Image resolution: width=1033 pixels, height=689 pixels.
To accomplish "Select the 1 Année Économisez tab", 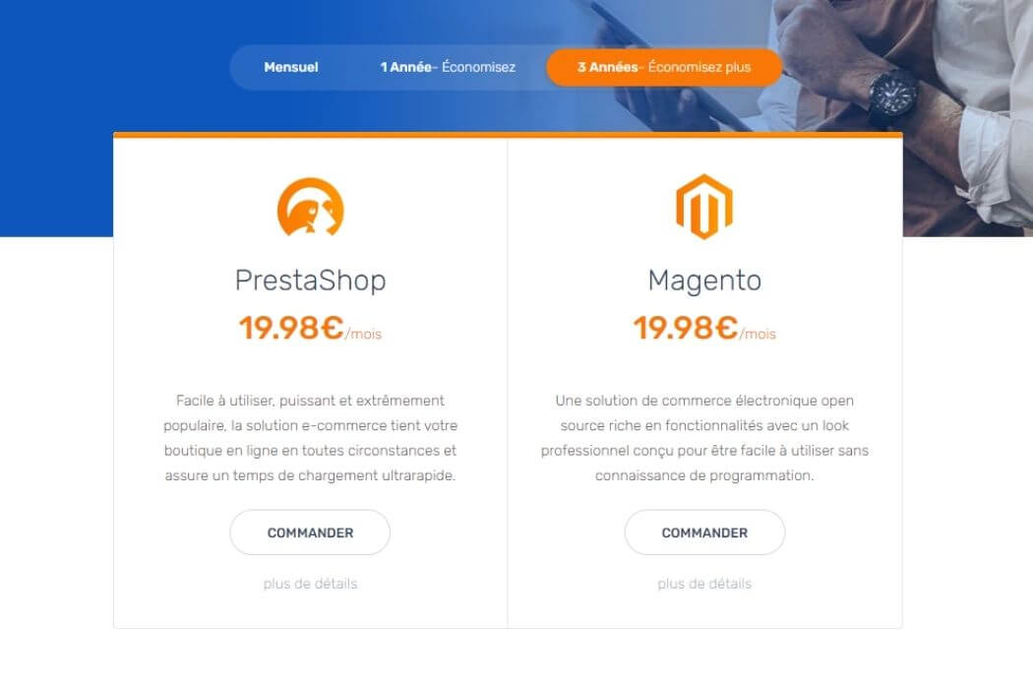I will [x=448, y=67].
